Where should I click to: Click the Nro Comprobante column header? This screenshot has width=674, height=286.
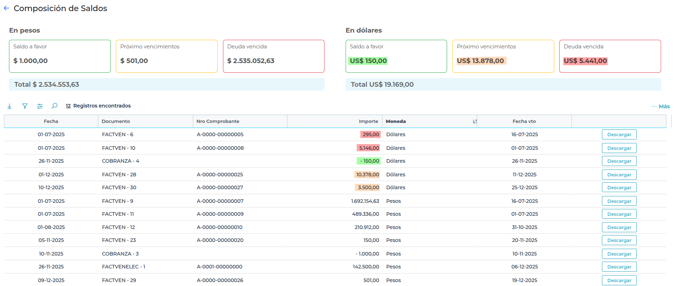click(218, 121)
